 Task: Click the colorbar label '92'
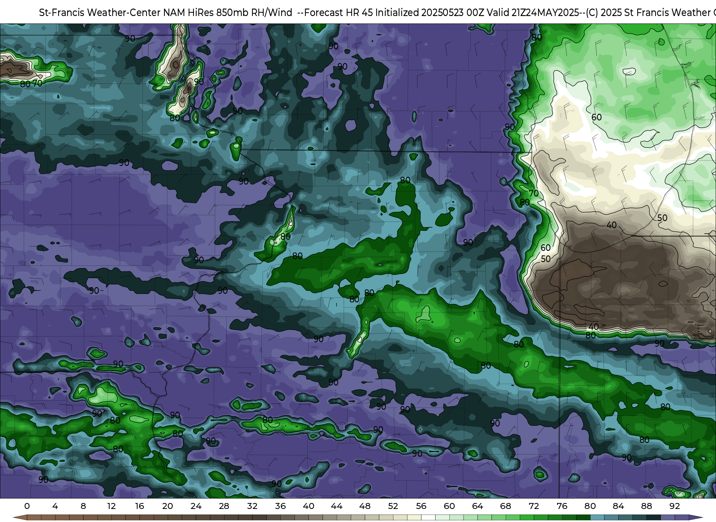[675, 506]
